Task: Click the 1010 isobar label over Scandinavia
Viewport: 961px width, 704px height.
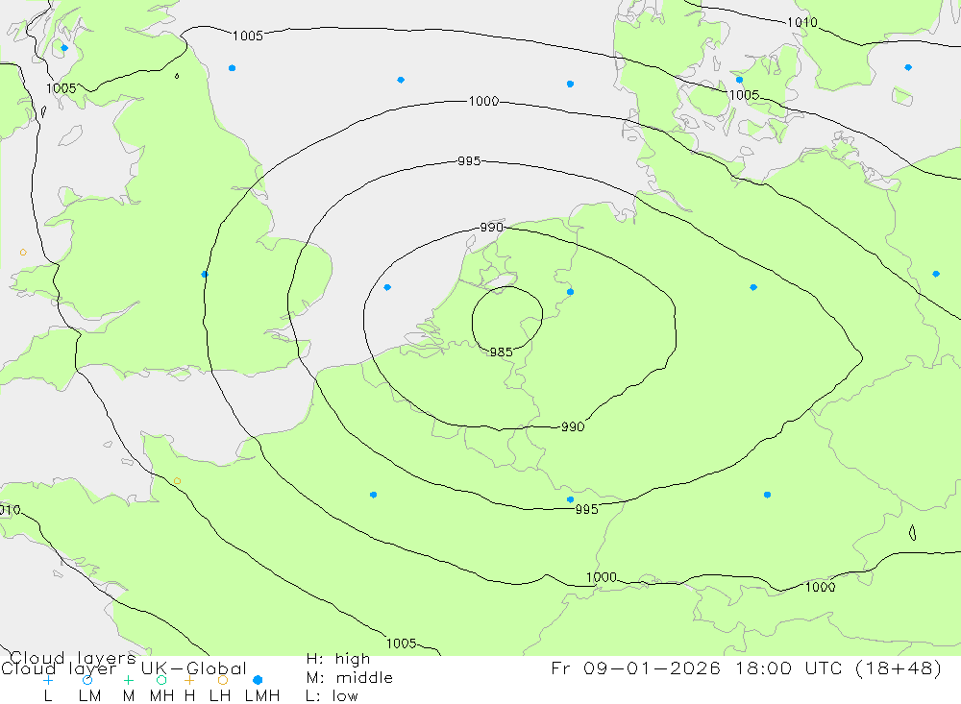Action: pyautogui.click(x=801, y=23)
